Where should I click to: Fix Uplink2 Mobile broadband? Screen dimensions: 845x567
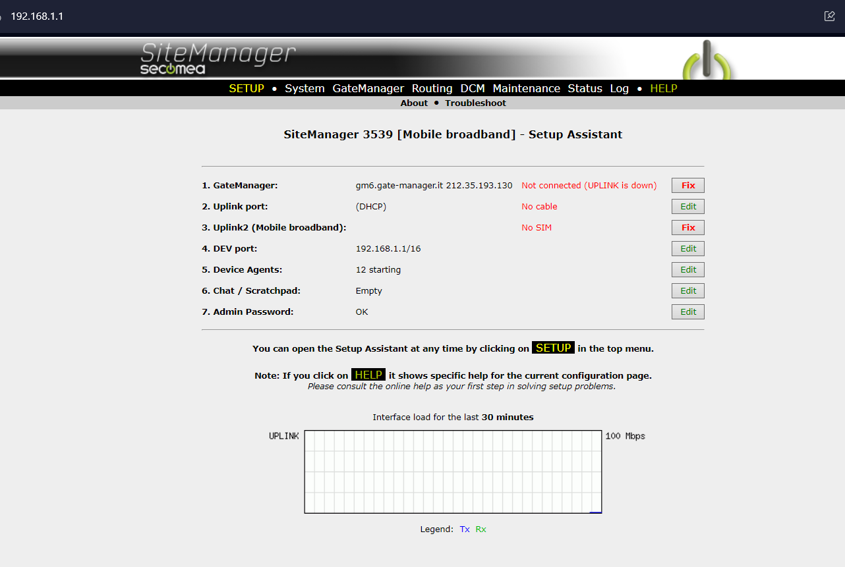688,228
